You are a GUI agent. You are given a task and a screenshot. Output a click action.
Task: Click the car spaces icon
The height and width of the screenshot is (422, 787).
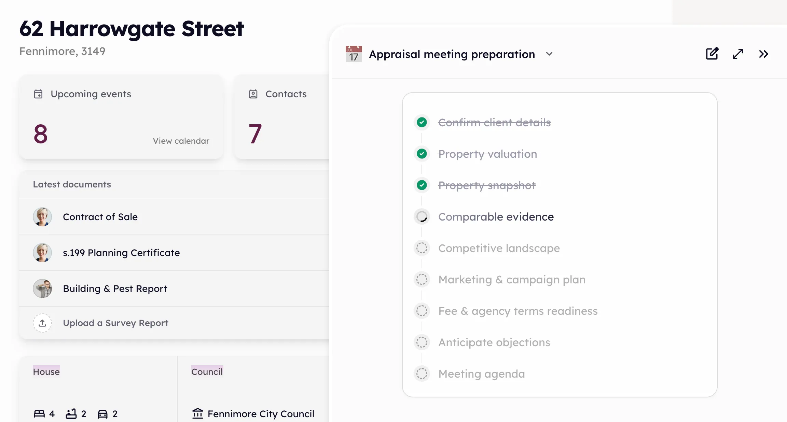[x=102, y=414]
